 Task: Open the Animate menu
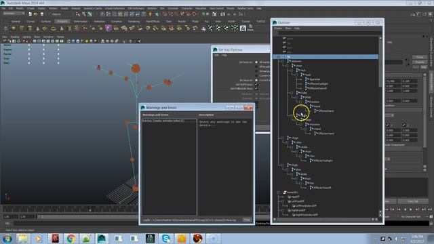[76, 9]
